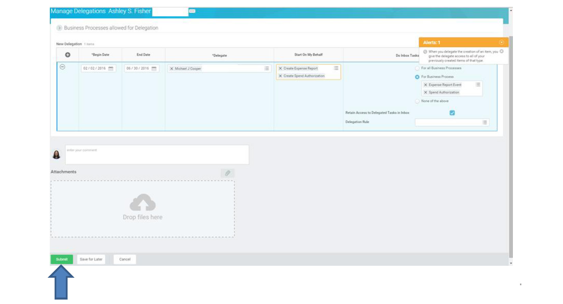Remove the delegation row with minus icon
This screenshot has height=304, width=563.
pyautogui.click(x=62, y=67)
